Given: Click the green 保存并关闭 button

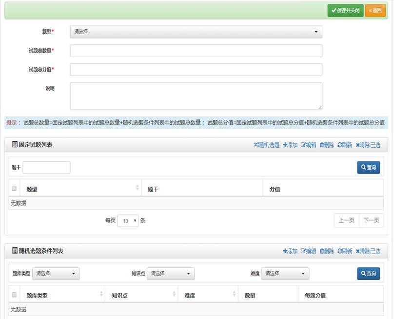Looking at the screenshot, I should [x=345, y=10].
